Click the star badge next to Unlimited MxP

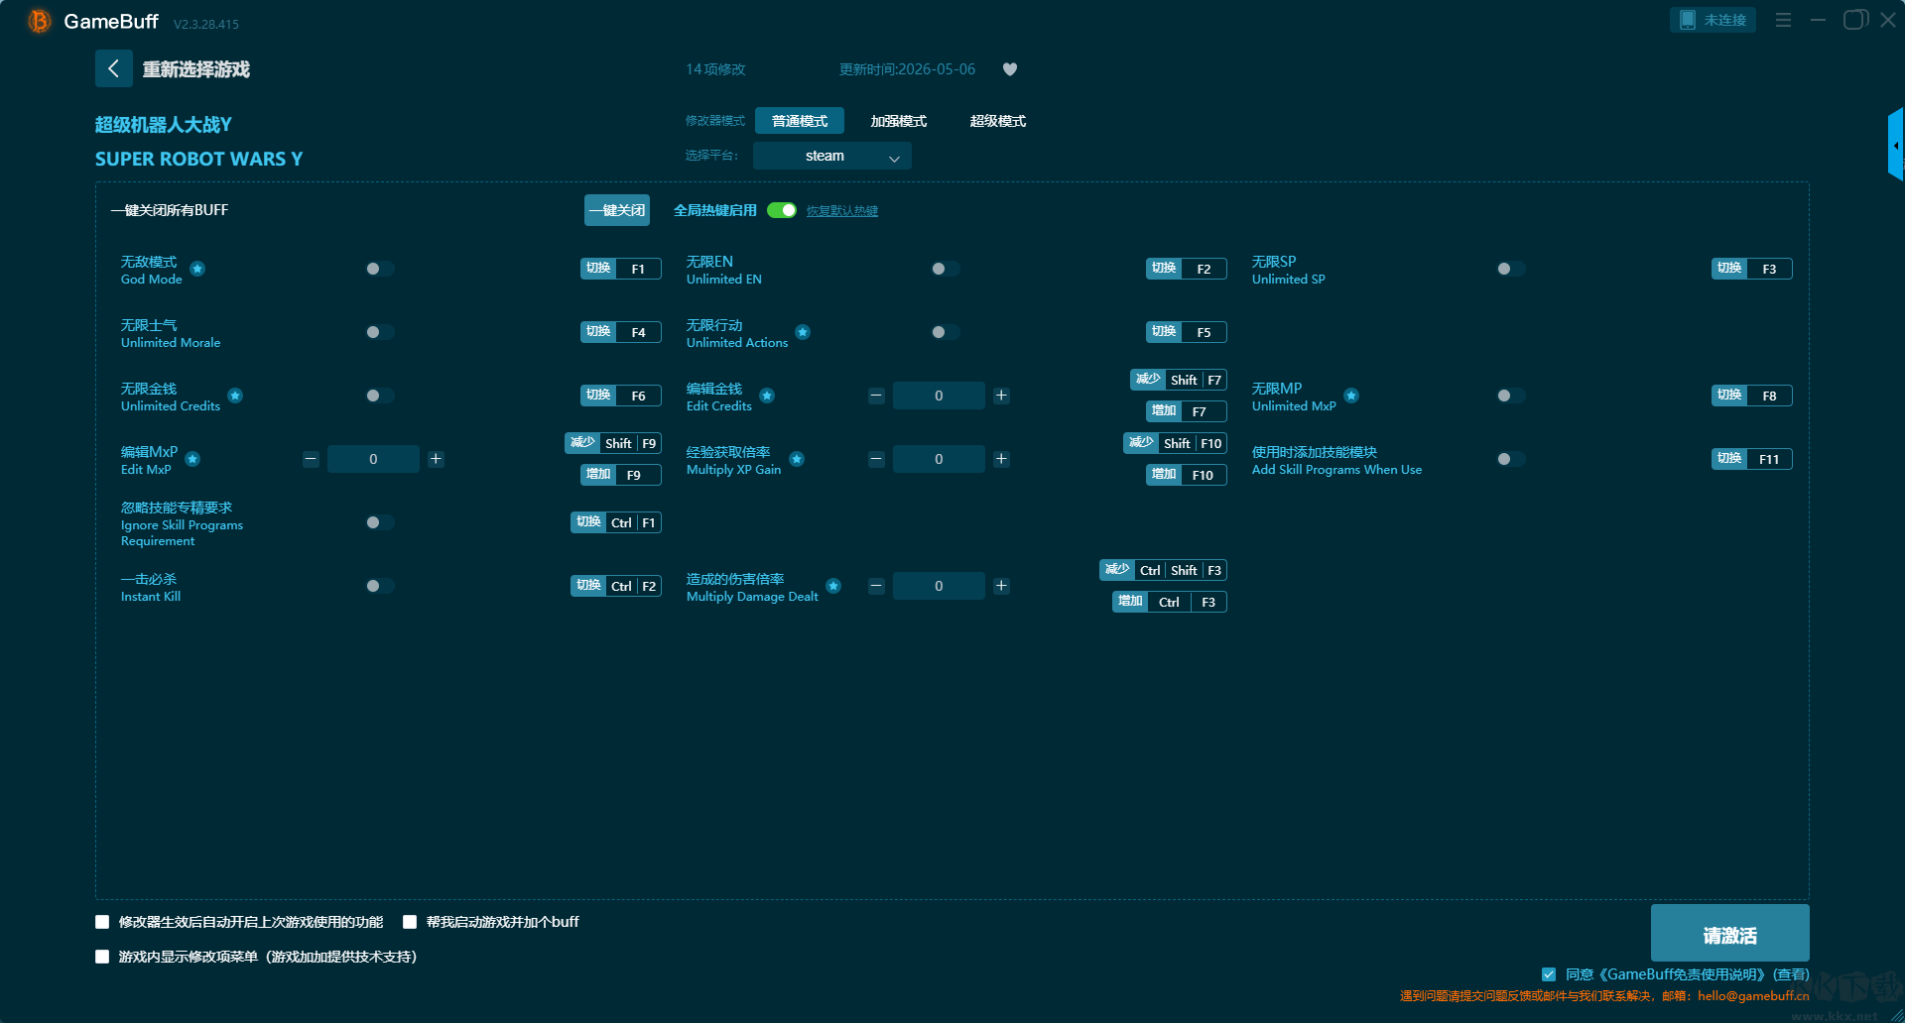[x=1351, y=396]
